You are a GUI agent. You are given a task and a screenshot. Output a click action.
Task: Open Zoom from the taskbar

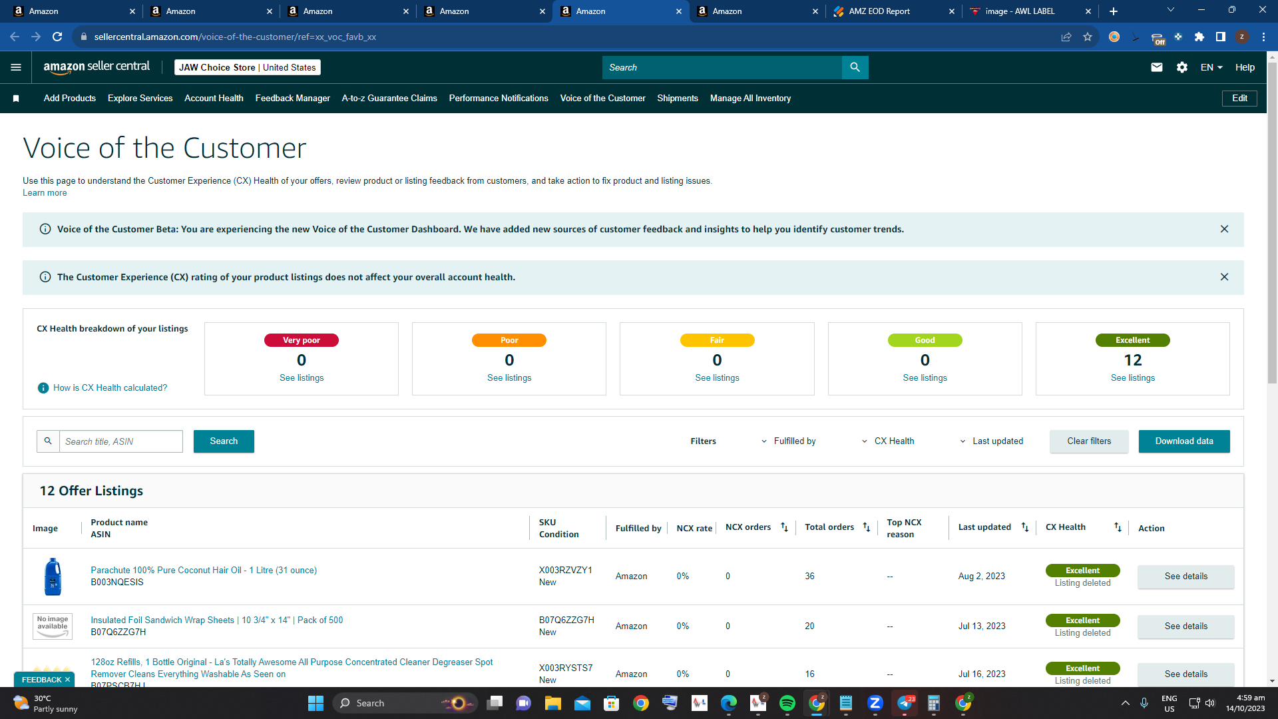875,703
